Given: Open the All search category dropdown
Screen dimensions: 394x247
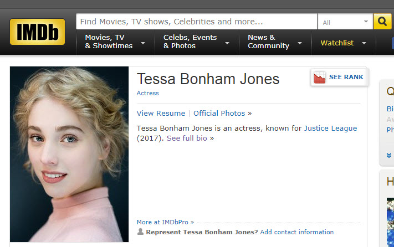Looking at the screenshot, I should [x=345, y=22].
